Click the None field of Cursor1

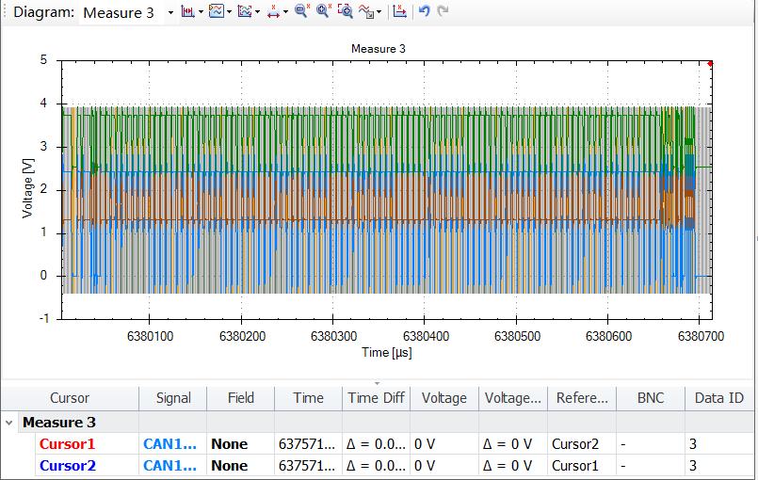(229, 443)
